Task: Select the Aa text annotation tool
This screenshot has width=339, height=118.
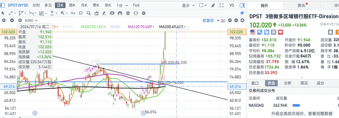Action: (x=73, y=13)
